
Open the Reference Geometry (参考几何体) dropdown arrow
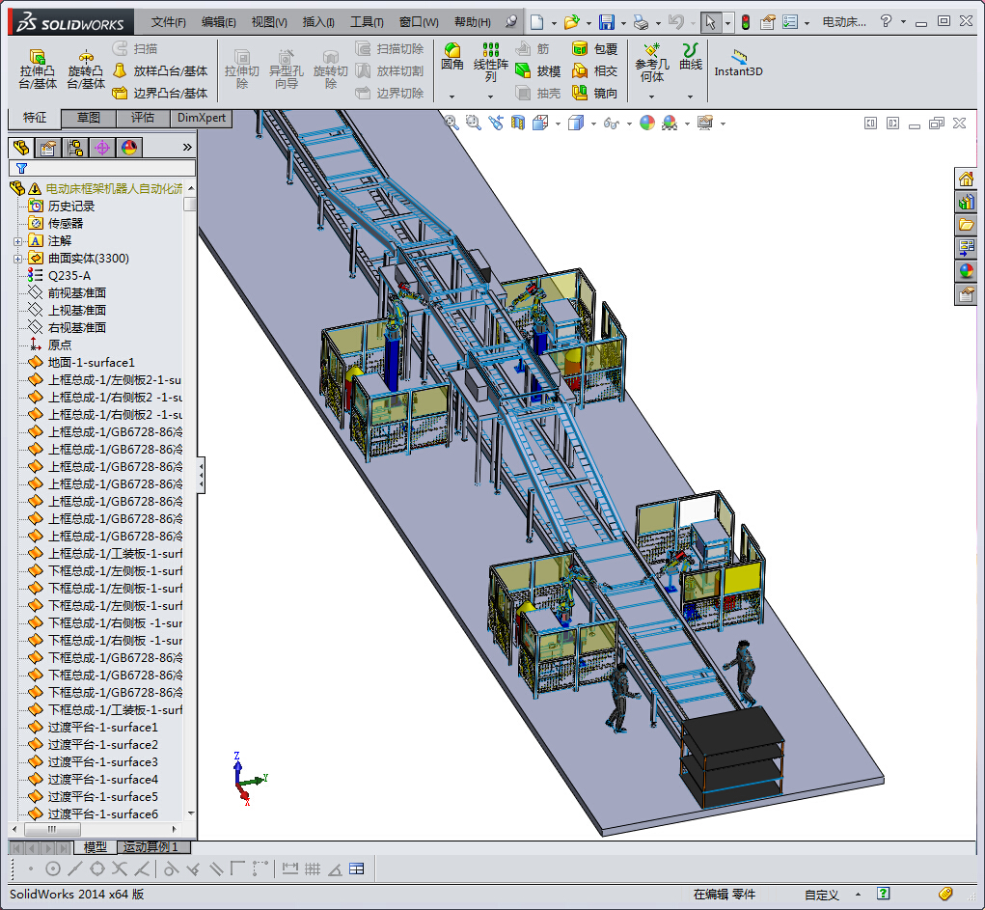coord(651,97)
